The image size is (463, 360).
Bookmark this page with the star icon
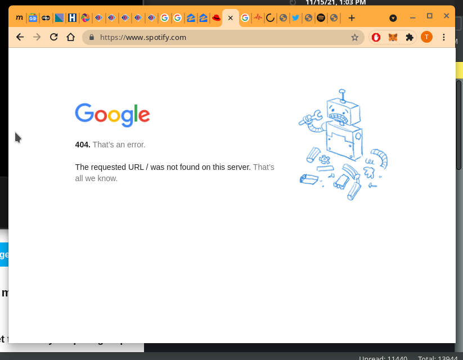click(x=354, y=37)
